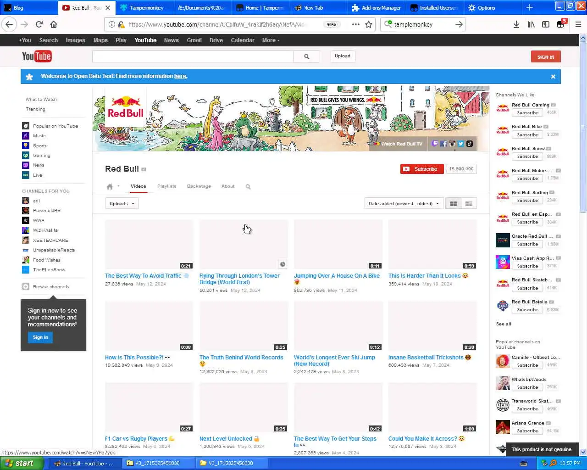587x470 pixels.
Task: Open the Firefox library icon
Action: click(531, 24)
